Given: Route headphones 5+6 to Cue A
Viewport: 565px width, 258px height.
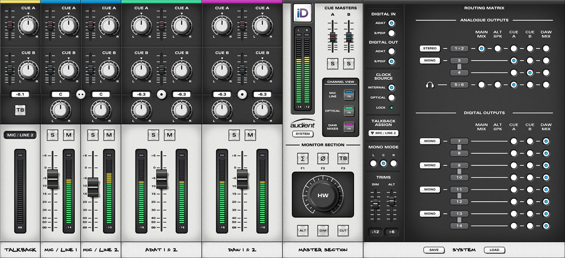Looking at the screenshot, I should 514,85.
